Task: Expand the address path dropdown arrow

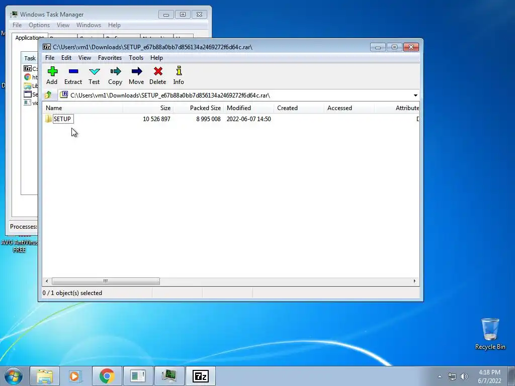Action: (x=415, y=95)
